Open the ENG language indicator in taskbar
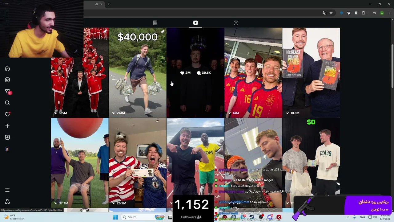This screenshot has width=394, height=222. [362, 217]
